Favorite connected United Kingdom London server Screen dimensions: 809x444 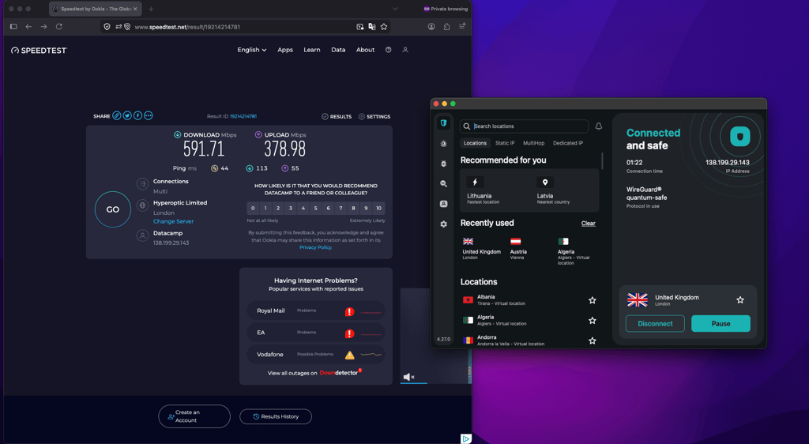pyautogui.click(x=739, y=299)
